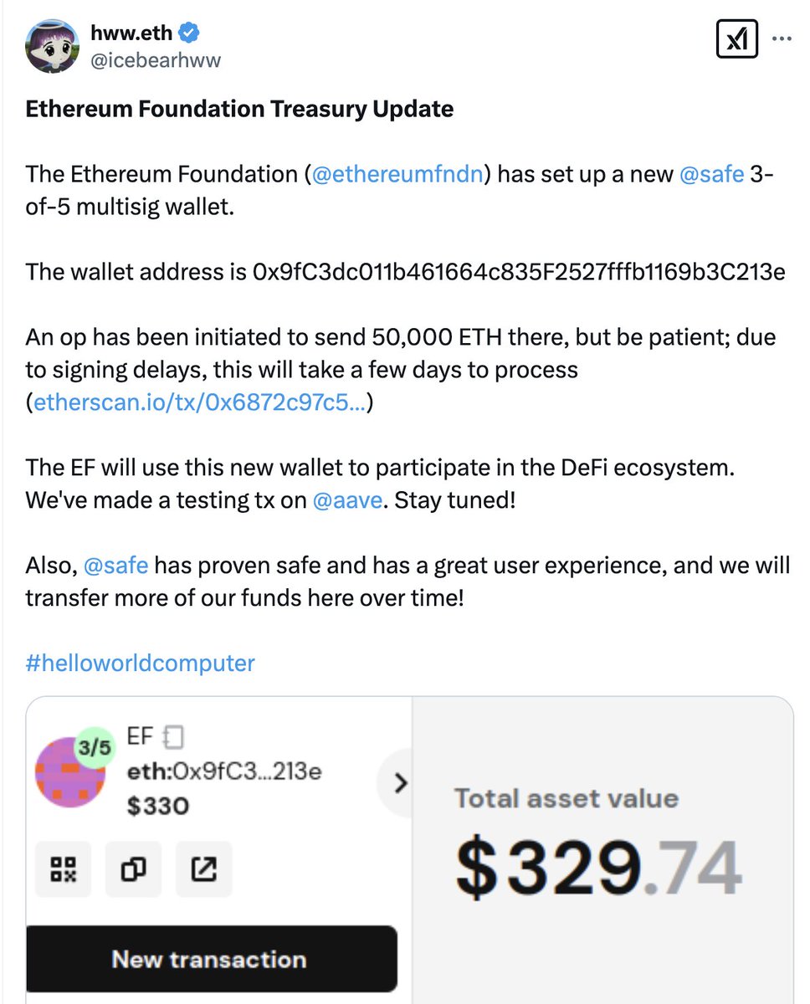The image size is (810, 1004).
Task: Click the Total asset value amount
Action: (x=599, y=866)
